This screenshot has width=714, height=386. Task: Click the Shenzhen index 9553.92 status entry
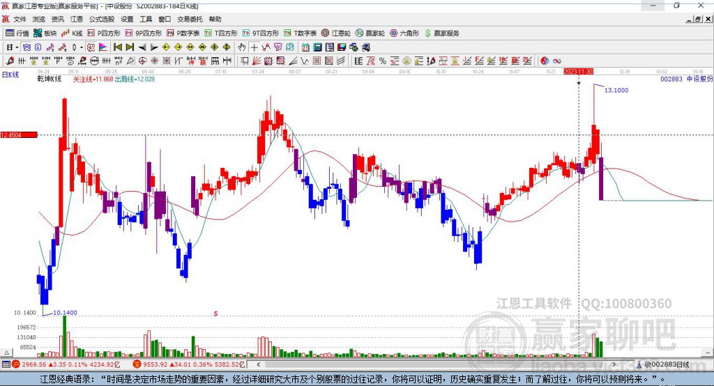point(189,364)
